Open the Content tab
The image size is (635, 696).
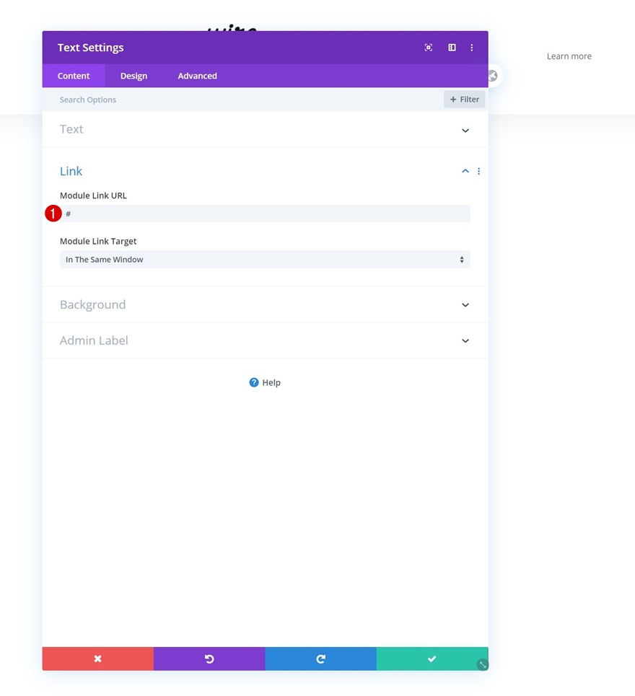pos(74,76)
